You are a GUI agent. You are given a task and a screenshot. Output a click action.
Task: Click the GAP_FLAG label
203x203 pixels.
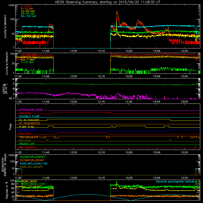[25, 113]
